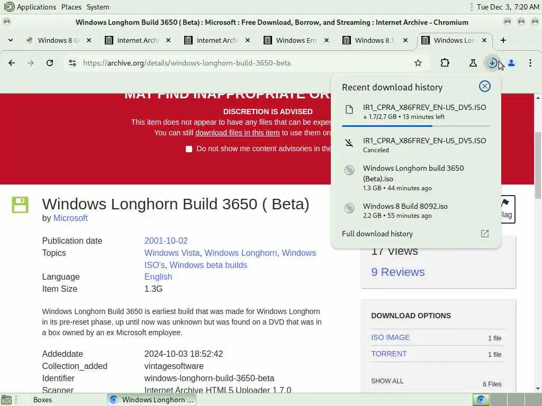Viewport: 542px width, 406px height.
Task: Open the Applications menu
Action: pyautogui.click(x=30, y=7)
